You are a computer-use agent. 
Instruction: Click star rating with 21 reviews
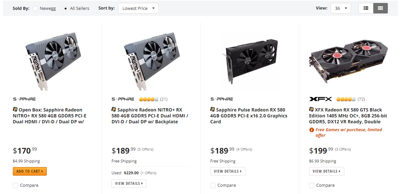click(149, 99)
